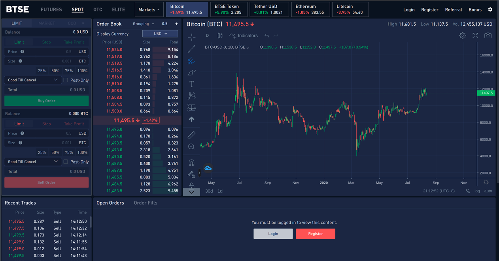The height and width of the screenshot is (261, 499).
Task: Set chart range to 30d
Action: pos(209,191)
